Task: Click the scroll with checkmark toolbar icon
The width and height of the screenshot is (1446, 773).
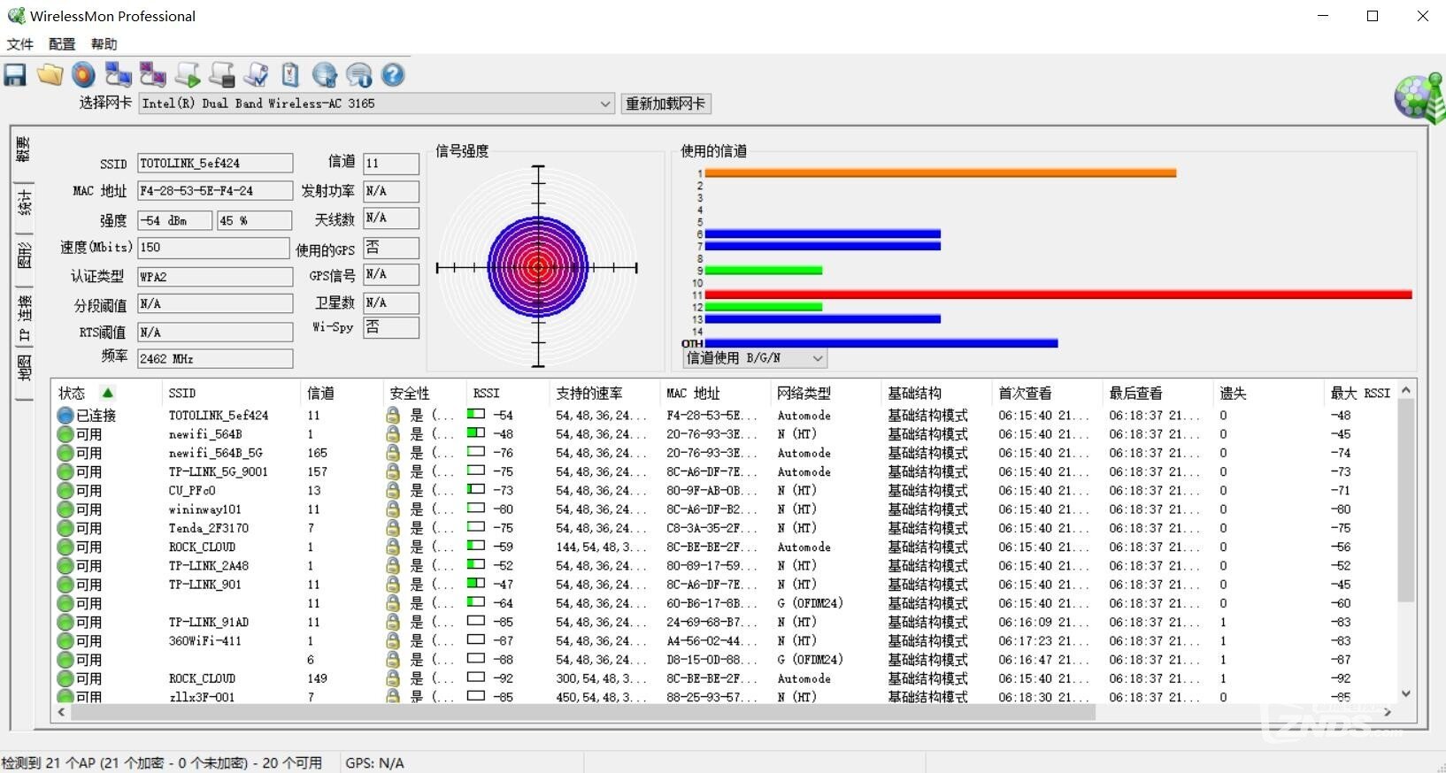Action: pos(257,75)
